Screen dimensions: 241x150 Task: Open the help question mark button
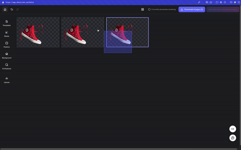pos(233,138)
